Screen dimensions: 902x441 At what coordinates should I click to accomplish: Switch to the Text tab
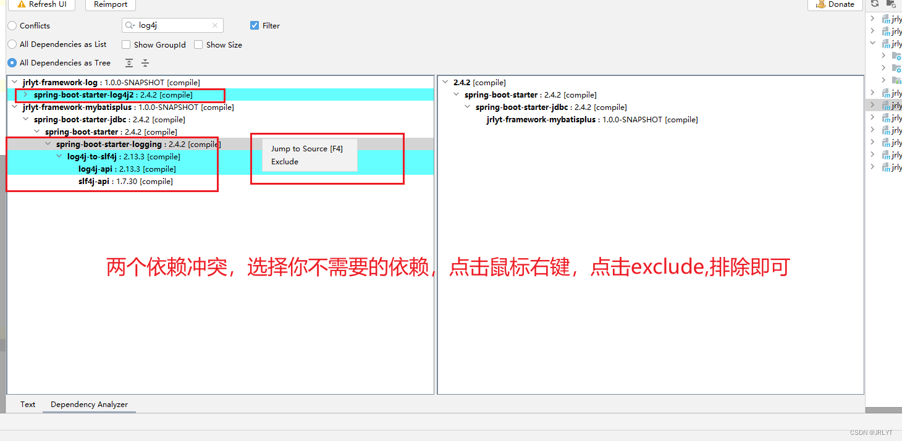(x=27, y=404)
